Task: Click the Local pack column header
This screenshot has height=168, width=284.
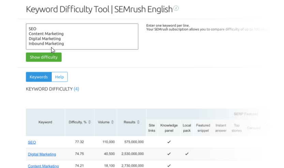Action: point(187,128)
